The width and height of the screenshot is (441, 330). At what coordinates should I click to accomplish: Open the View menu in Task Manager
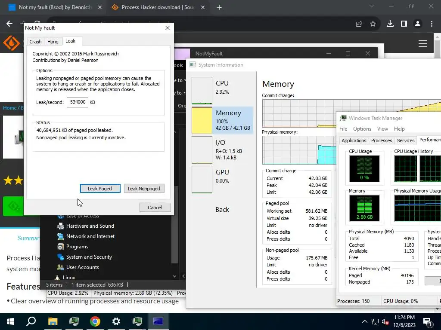tap(382, 129)
